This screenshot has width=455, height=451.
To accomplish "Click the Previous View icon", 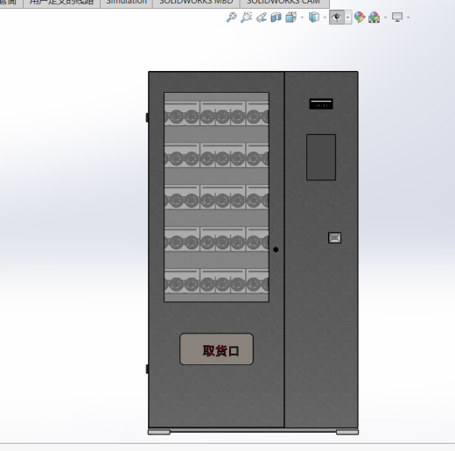I will coord(262,18).
